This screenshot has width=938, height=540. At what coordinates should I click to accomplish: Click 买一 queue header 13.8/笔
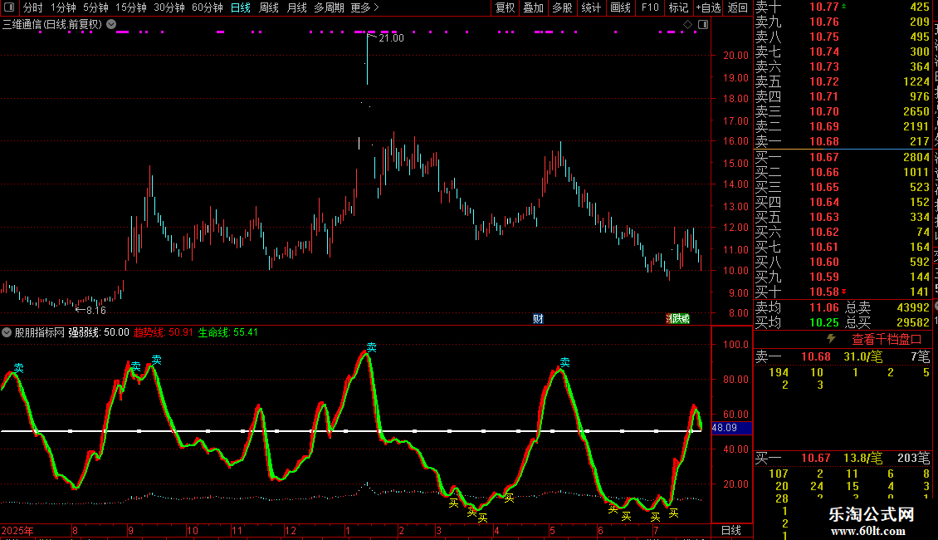[x=862, y=458]
